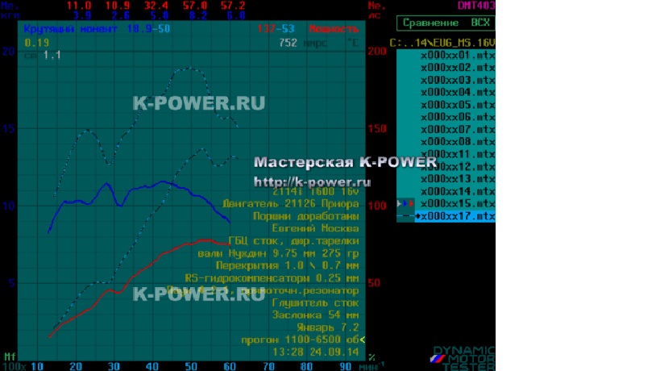Click the note line Заслонка 54 мм
Viewport: 660px width, 371px height.
pos(315,315)
